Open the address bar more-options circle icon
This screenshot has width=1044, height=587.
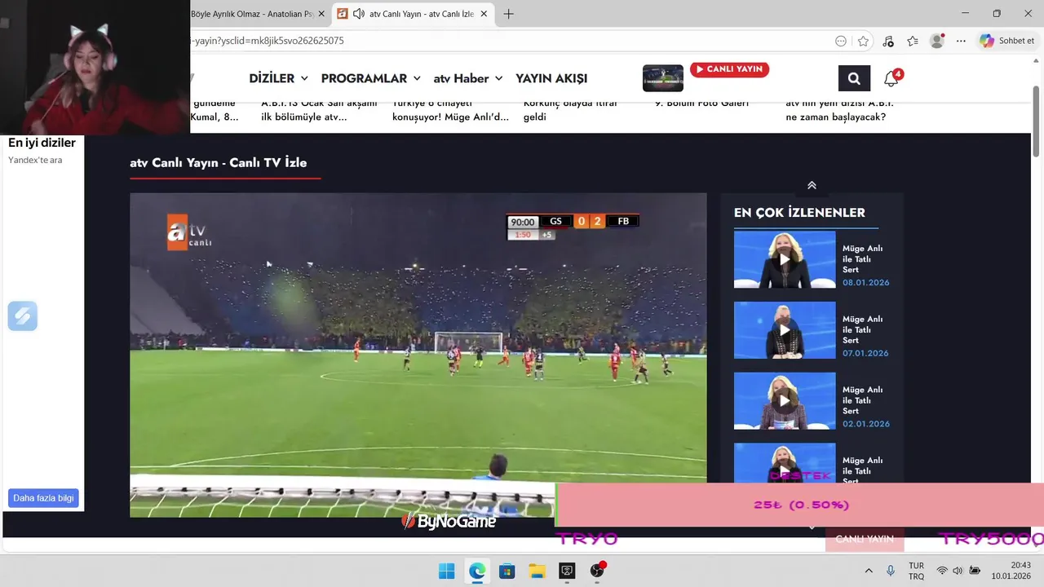(841, 41)
